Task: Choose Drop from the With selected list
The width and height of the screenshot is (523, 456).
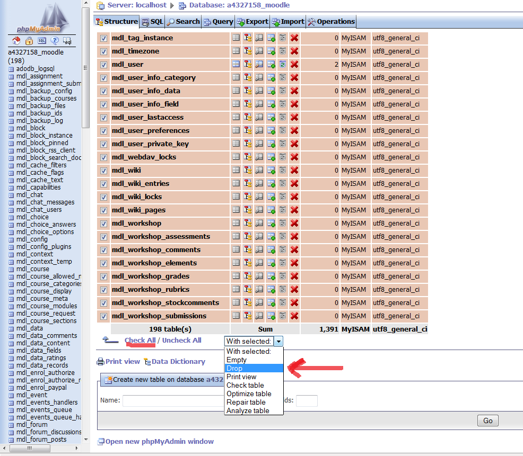Action: pyautogui.click(x=254, y=368)
